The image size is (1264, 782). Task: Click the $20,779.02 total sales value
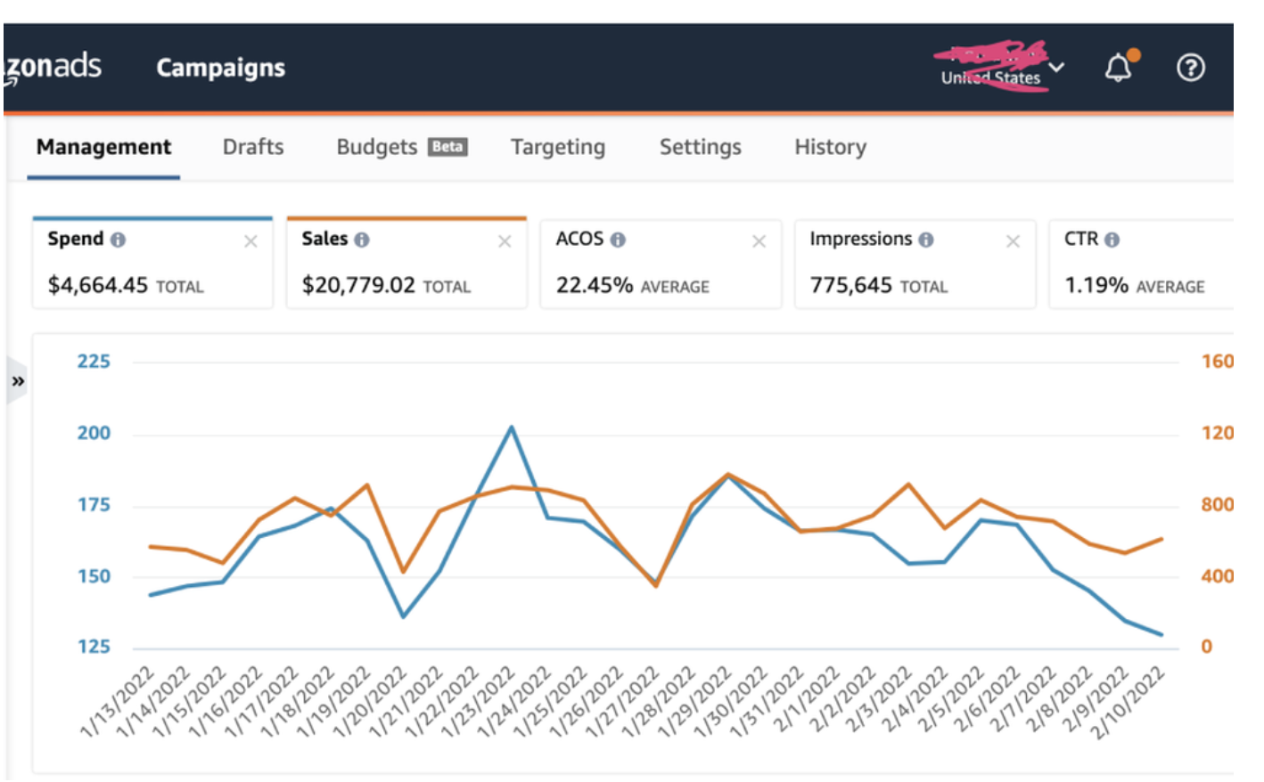(x=358, y=285)
